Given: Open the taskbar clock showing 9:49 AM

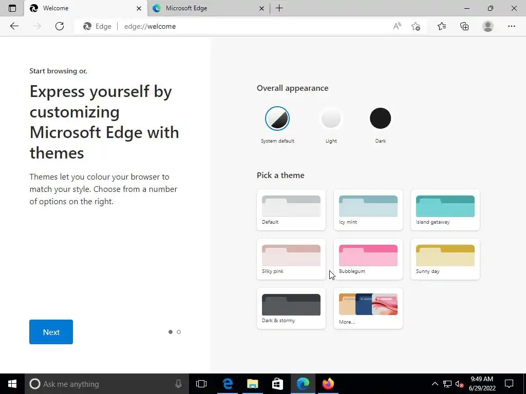Looking at the screenshot, I should 482,384.
